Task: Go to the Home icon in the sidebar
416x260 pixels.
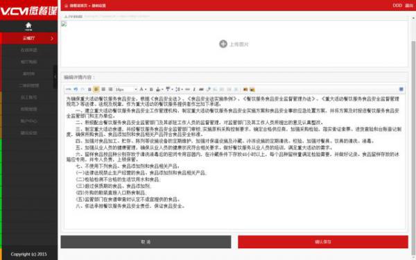Action: [x=28, y=26]
